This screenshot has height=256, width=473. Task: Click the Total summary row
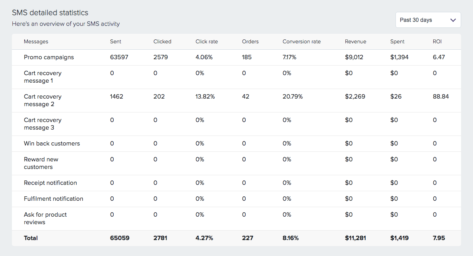[x=31, y=238]
